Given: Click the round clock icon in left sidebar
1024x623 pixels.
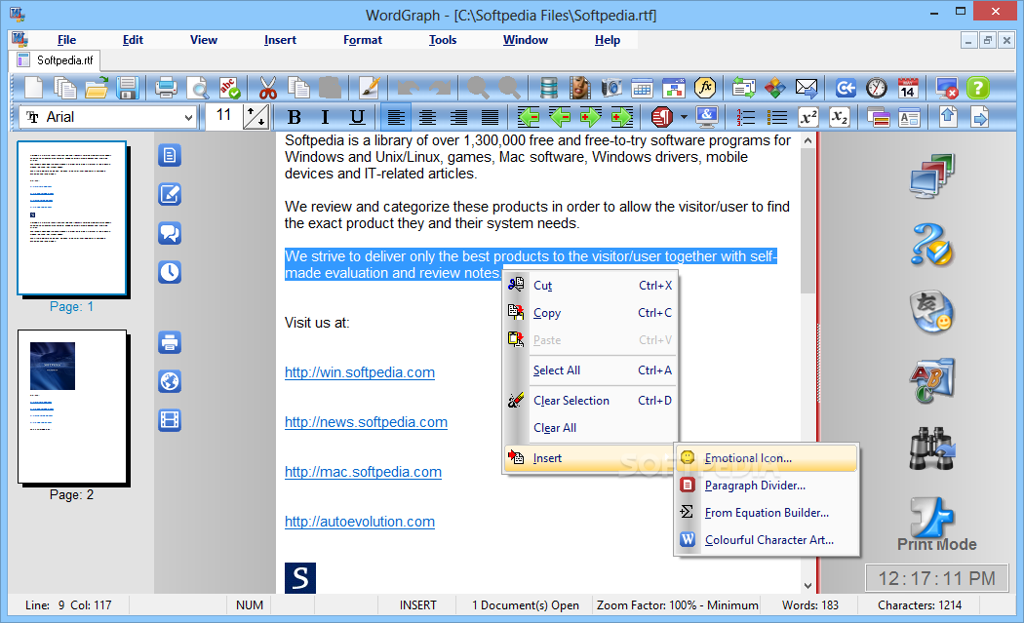Looking at the screenshot, I should 170,272.
